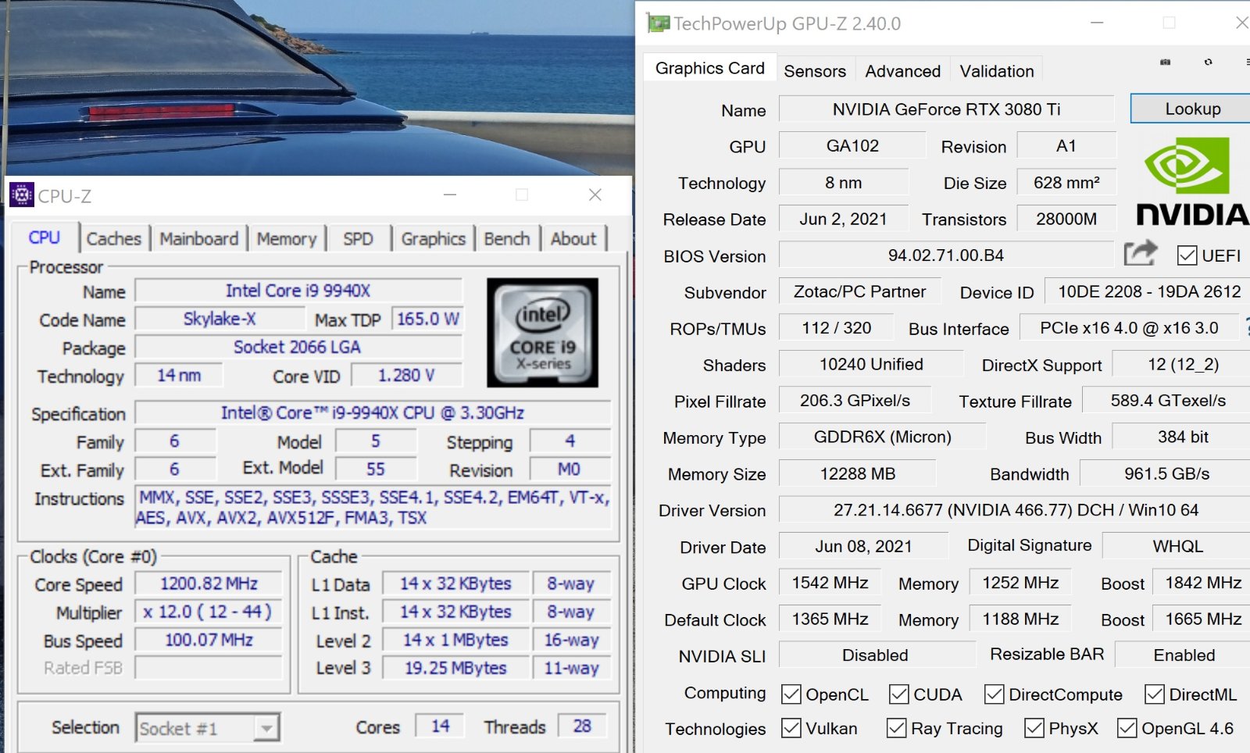Open the Validation tab in GPU-Z
The image size is (1250, 753).
point(997,71)
